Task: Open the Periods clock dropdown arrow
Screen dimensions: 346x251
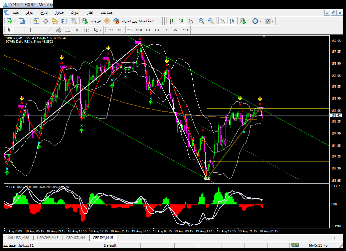Action: click(x=260, y=21)
